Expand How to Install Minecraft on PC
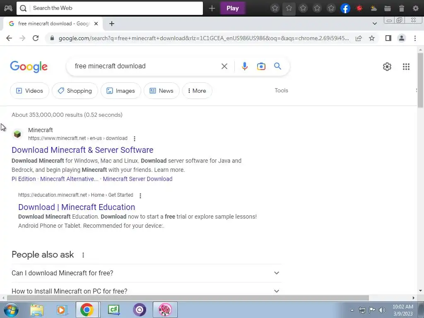Viewport: 424px width, 318px height. coord(146,291)
